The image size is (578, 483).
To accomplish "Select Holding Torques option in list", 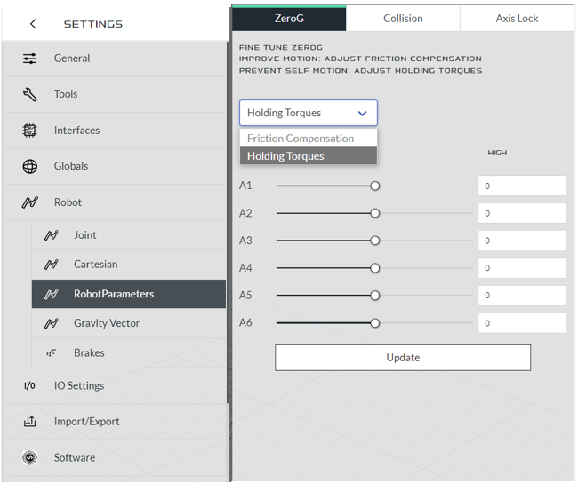I will click(286, 156).
